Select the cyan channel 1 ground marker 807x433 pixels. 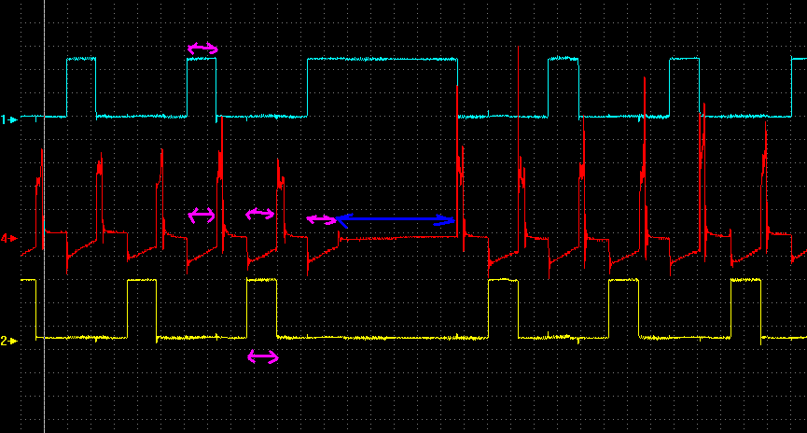point(9,120)
